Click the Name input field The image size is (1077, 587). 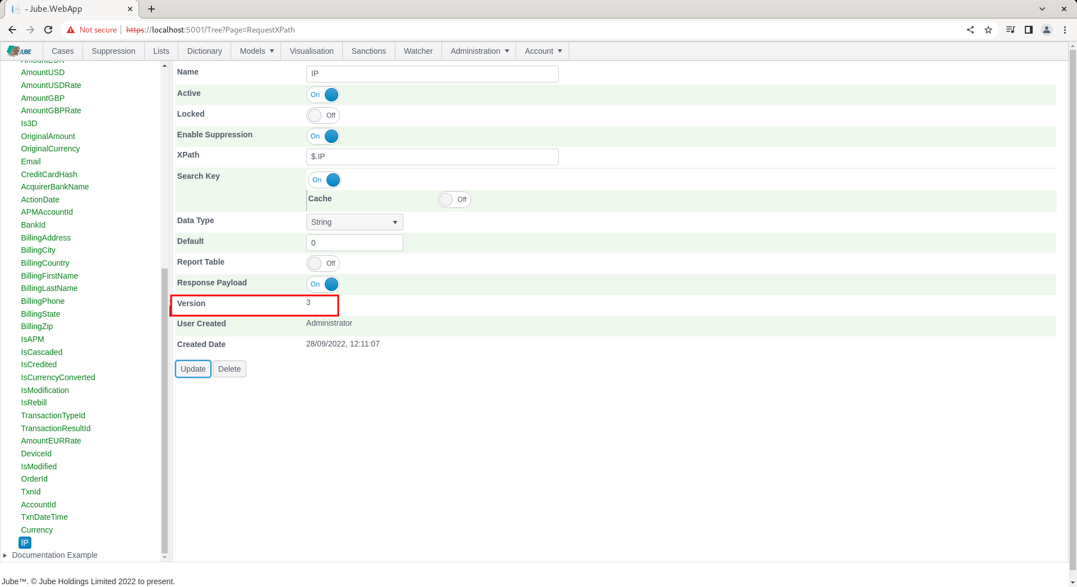[x=432, y=74]
